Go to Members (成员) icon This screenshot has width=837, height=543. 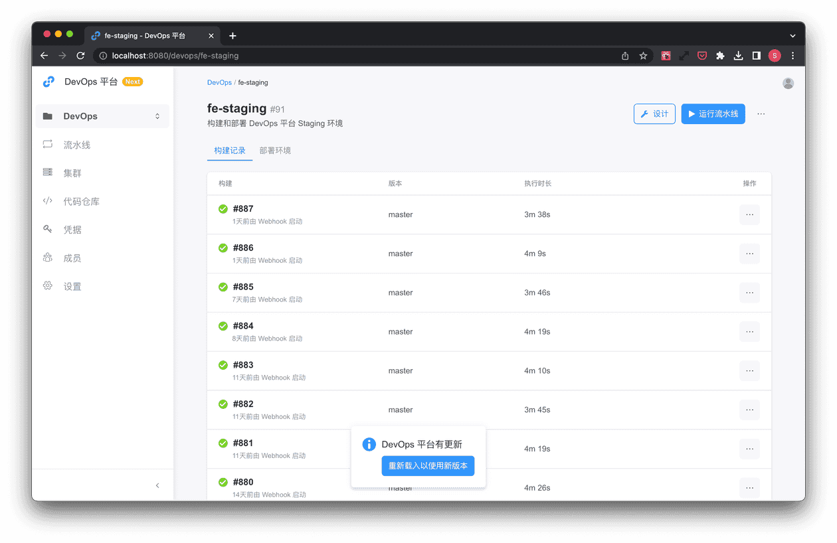click(x=48, y=258)
